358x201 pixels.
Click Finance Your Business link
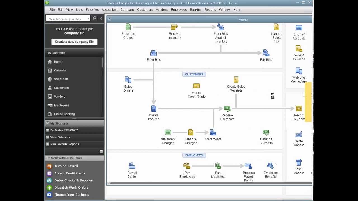point(72,195)
